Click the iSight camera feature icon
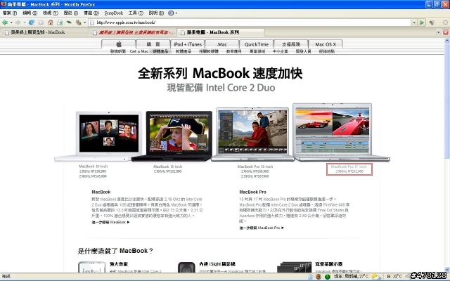Viewport: 450px width, 281px height. 186,267
